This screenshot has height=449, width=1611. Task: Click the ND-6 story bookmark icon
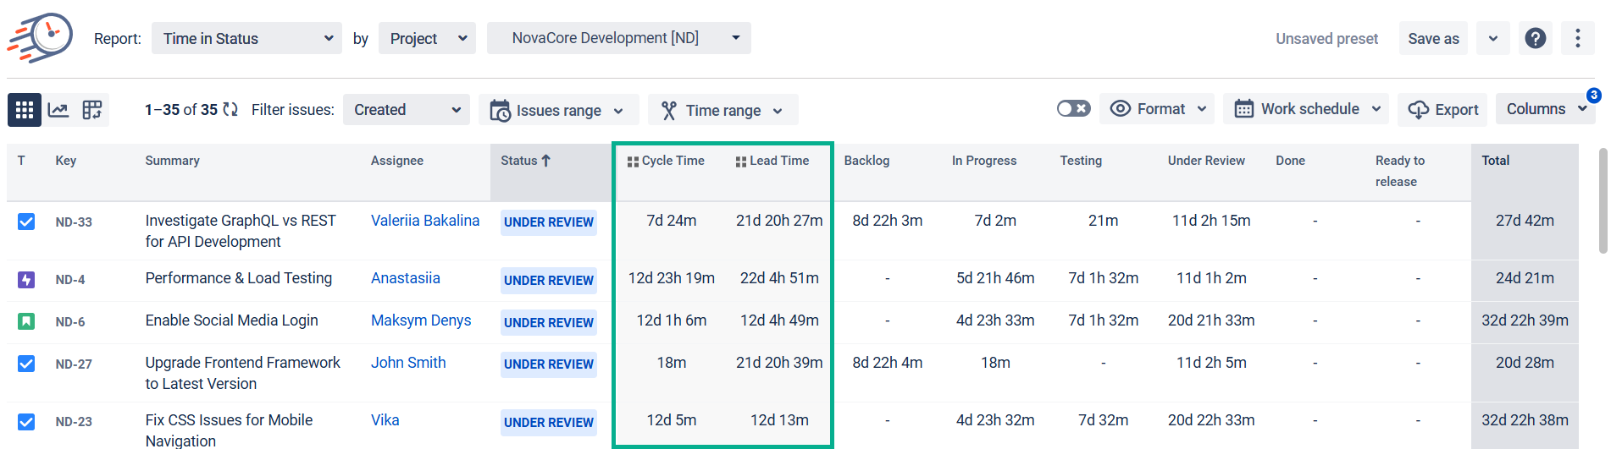(26, 322)
